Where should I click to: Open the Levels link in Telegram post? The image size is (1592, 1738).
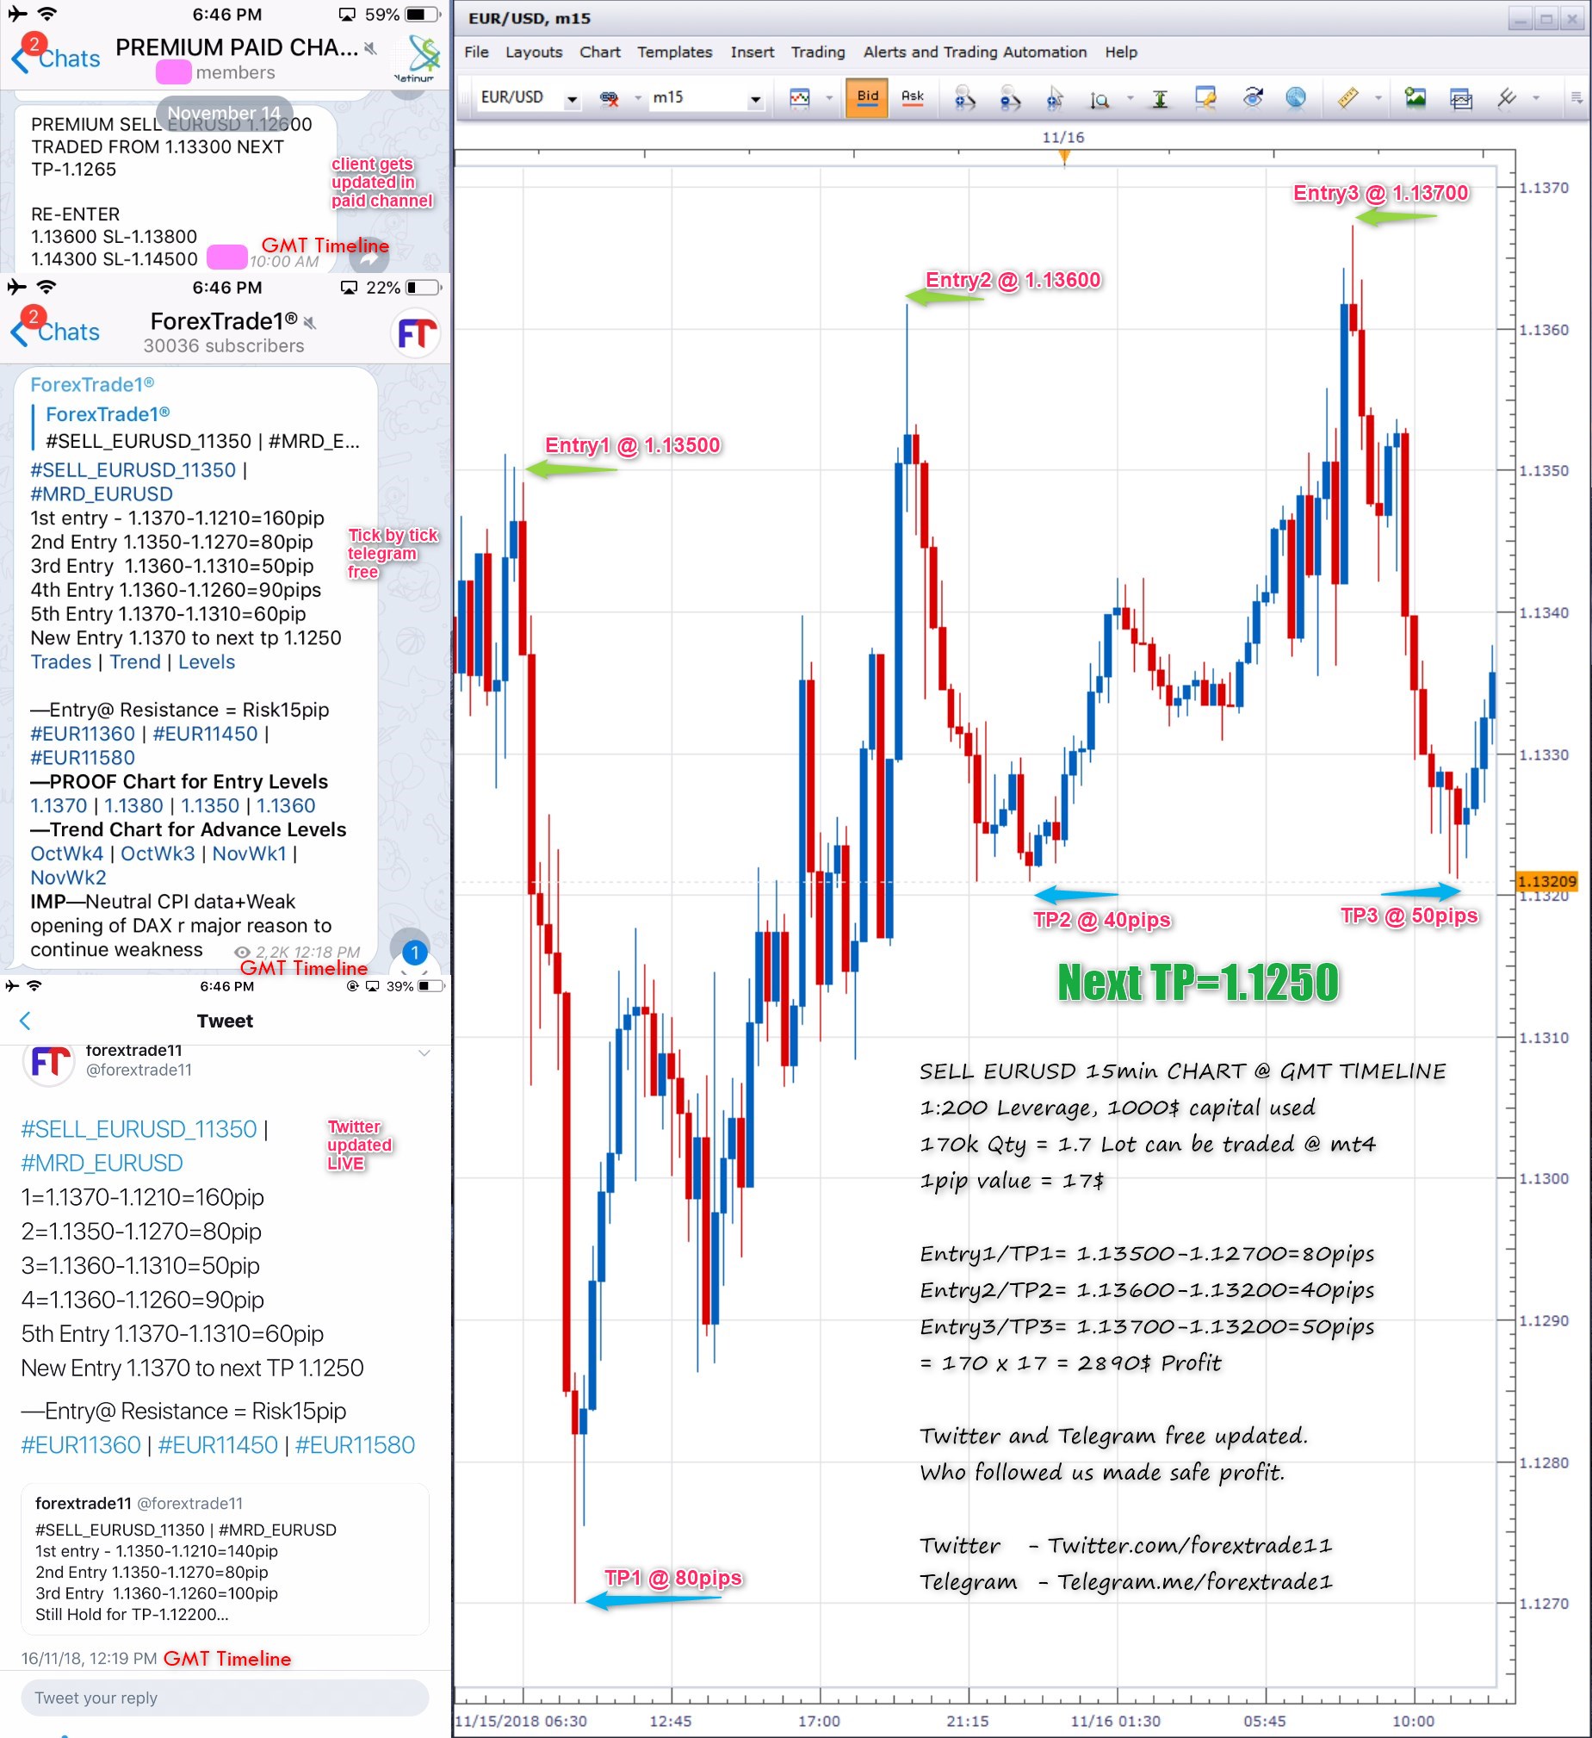pos(206,662)
